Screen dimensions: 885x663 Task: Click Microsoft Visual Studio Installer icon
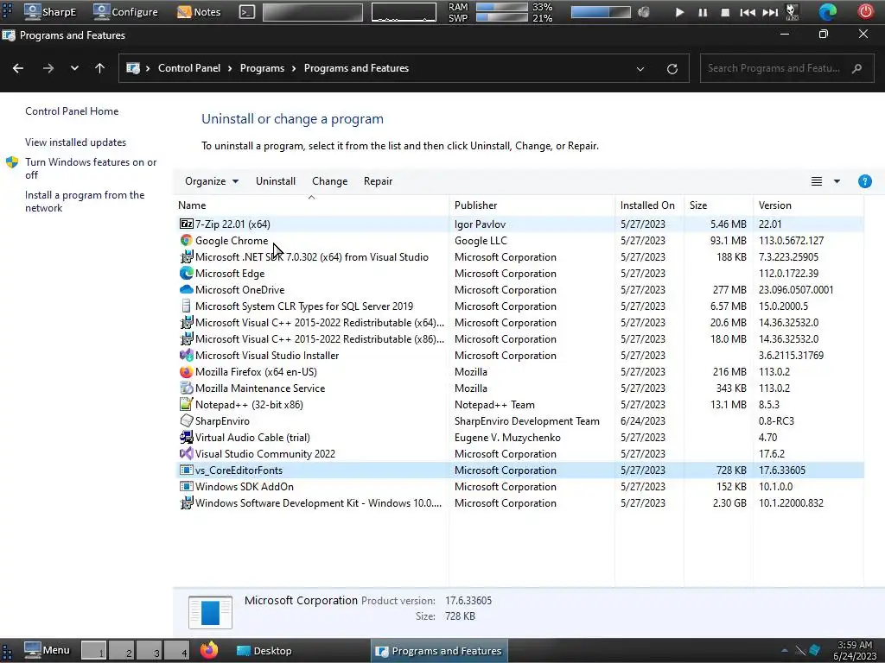(187, 355)
